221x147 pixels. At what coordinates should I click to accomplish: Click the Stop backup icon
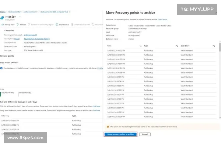coord(57,25)
